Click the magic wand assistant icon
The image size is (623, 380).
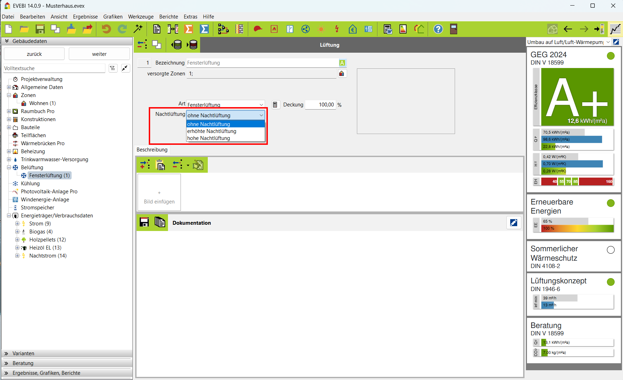point(138,29)
